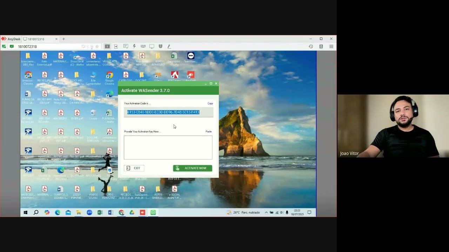The image size is (449, 252).
Task: Select the Disco Local (C) shortcut
Action: 77,59
